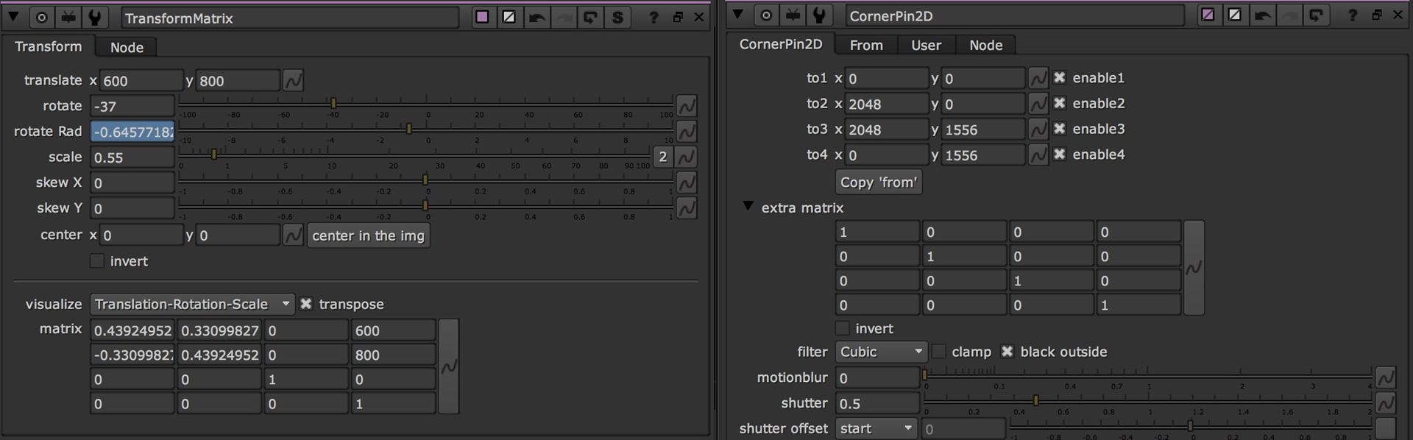The height and width of the screenshot is (440, 1413).
Task: Open animation menu for skew X
Action: (x=687, y=182)
